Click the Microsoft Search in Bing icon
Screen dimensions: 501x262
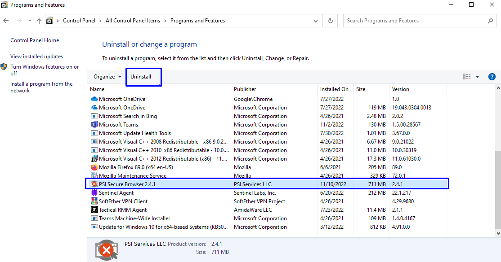click(x=94, y=116)
